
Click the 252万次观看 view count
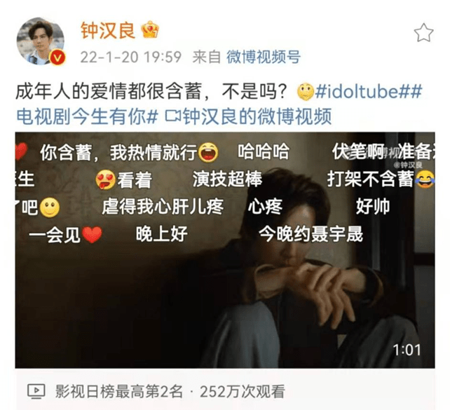coord(243,391)
